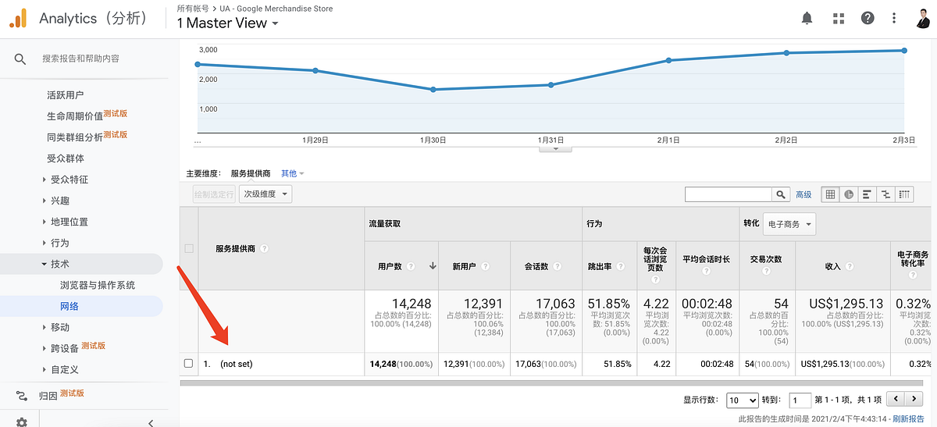Open 生命周期价值 report
This screenshot has height=427, width=937.
tap(75, 116)
